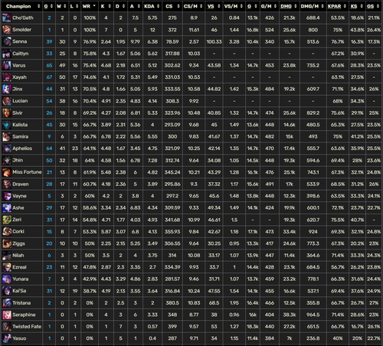Image resolution: width=383 pixels, height=346 pixels.
Task: Open Jinx games count link 44
Action: coord(49,89)
